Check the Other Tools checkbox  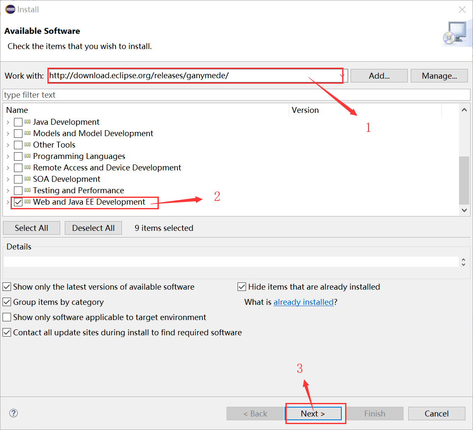pyautogui.click(x=18, y=145)
